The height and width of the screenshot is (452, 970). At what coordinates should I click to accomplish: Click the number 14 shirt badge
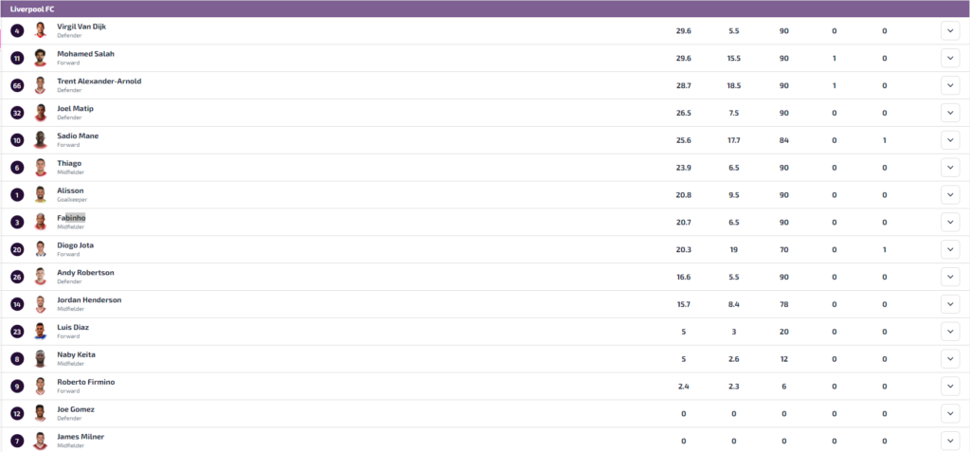17,304
